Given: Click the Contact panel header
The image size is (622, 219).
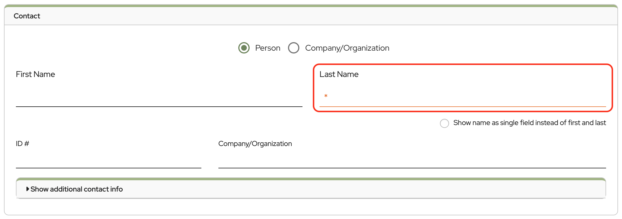Looking at the screenshot, I should click(x=27, y=16).
